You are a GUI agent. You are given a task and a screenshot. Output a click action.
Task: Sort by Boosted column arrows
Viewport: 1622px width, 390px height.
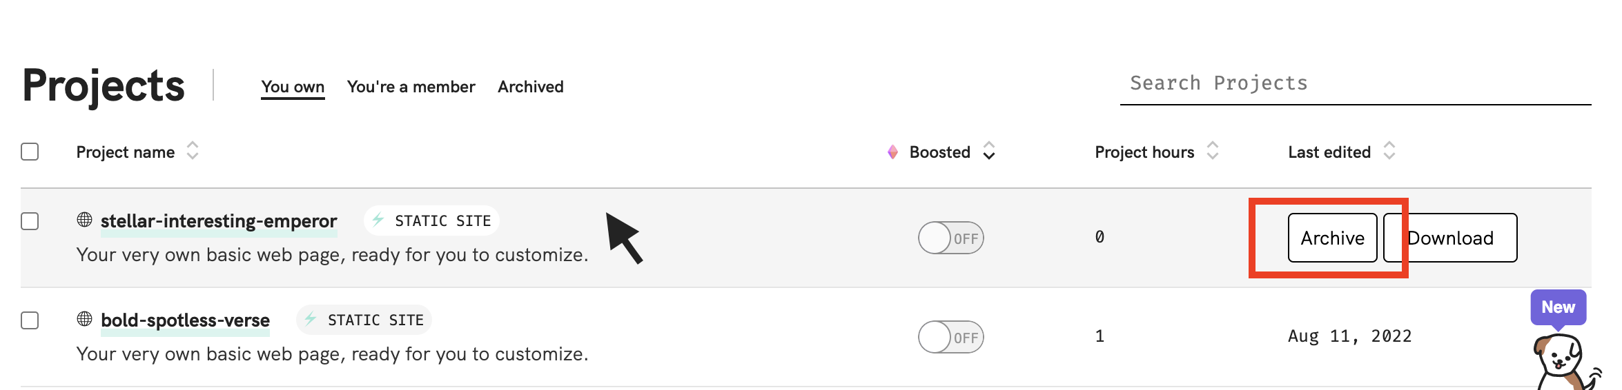[988, 151]
